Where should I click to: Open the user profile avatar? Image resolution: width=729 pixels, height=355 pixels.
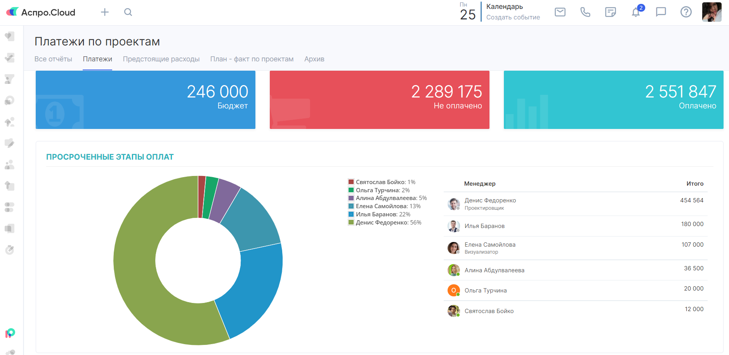712,12
